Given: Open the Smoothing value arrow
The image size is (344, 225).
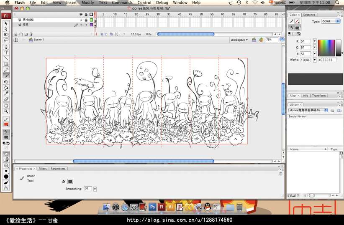Looking at the screenshot, I should click(95, 189).
